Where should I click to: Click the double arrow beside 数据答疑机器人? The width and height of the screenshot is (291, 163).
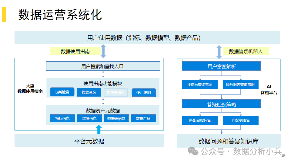tap(219, 52)
